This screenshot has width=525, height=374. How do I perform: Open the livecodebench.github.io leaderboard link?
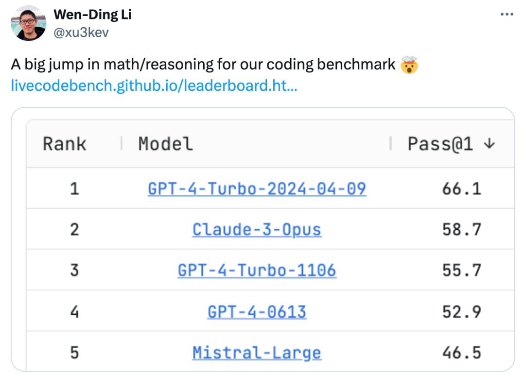154,85
